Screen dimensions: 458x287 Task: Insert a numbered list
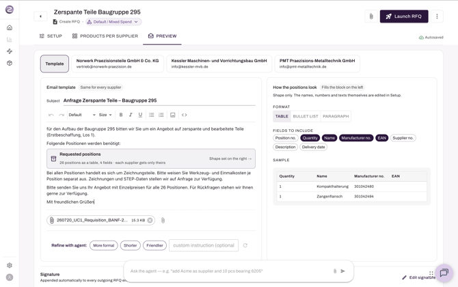click(x=161, y=115)
